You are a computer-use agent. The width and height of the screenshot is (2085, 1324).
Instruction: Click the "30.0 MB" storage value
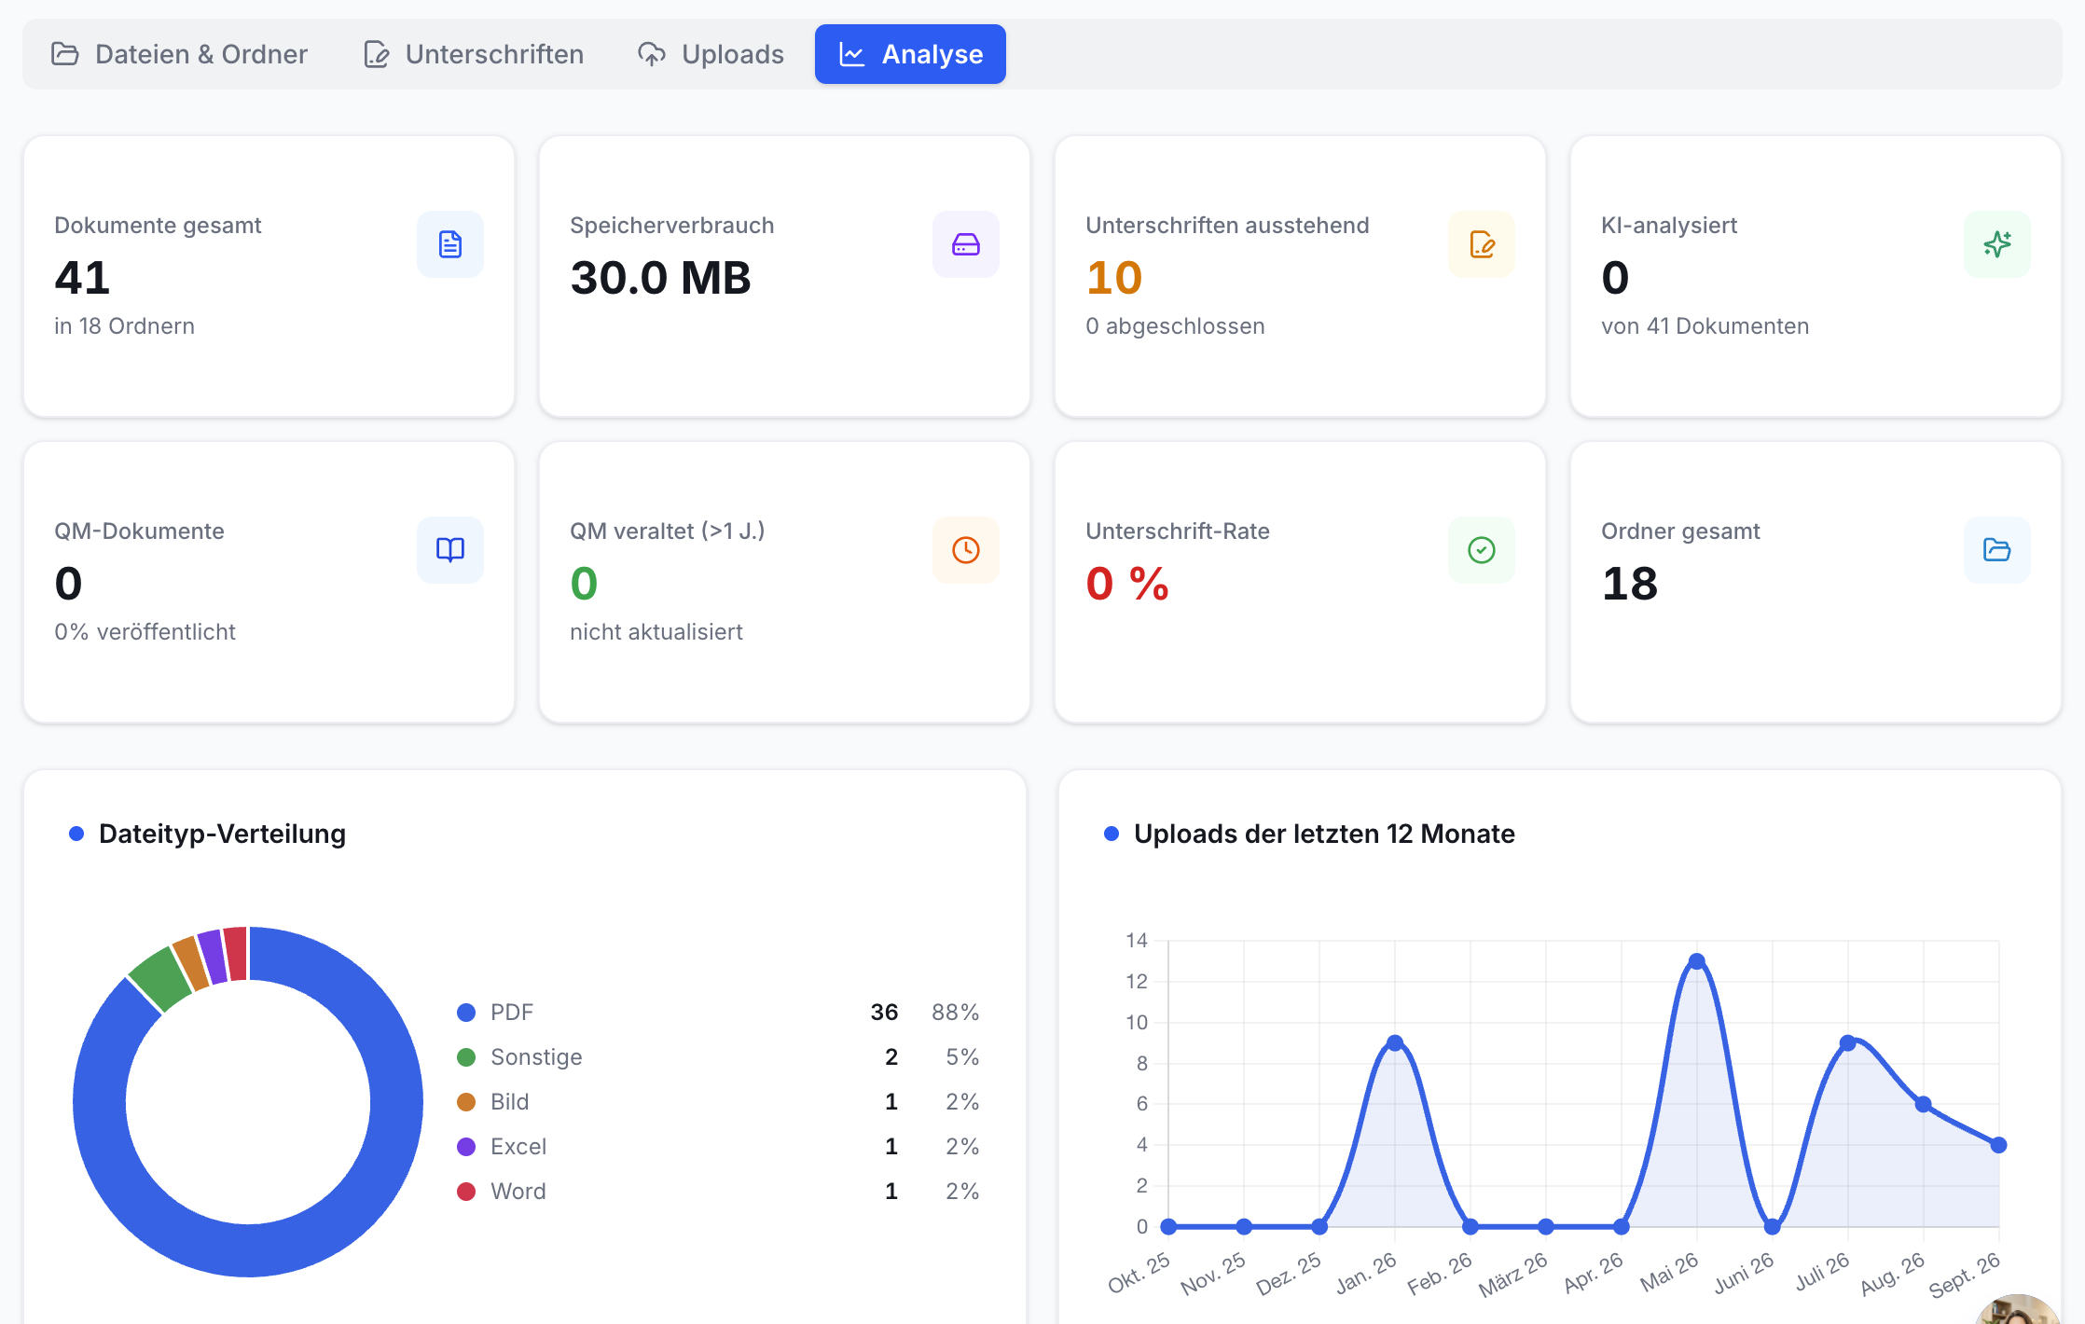coord(660,278)
